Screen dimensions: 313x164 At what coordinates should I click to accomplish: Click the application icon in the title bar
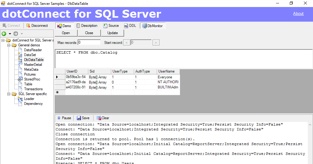point(3,3)
